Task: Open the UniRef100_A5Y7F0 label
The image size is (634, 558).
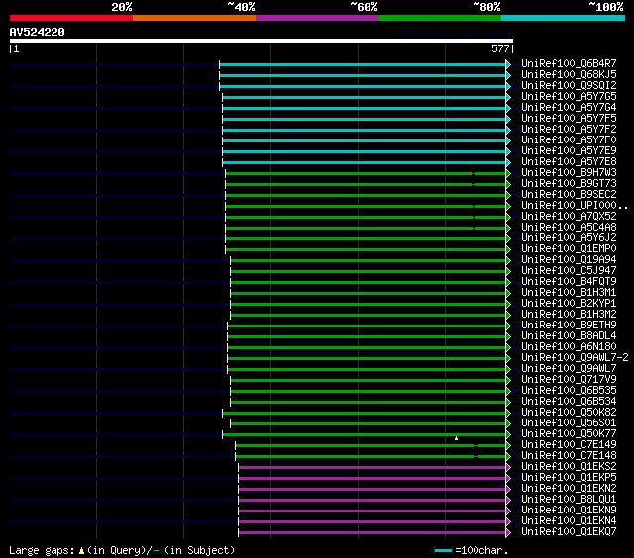Action: 569,140
